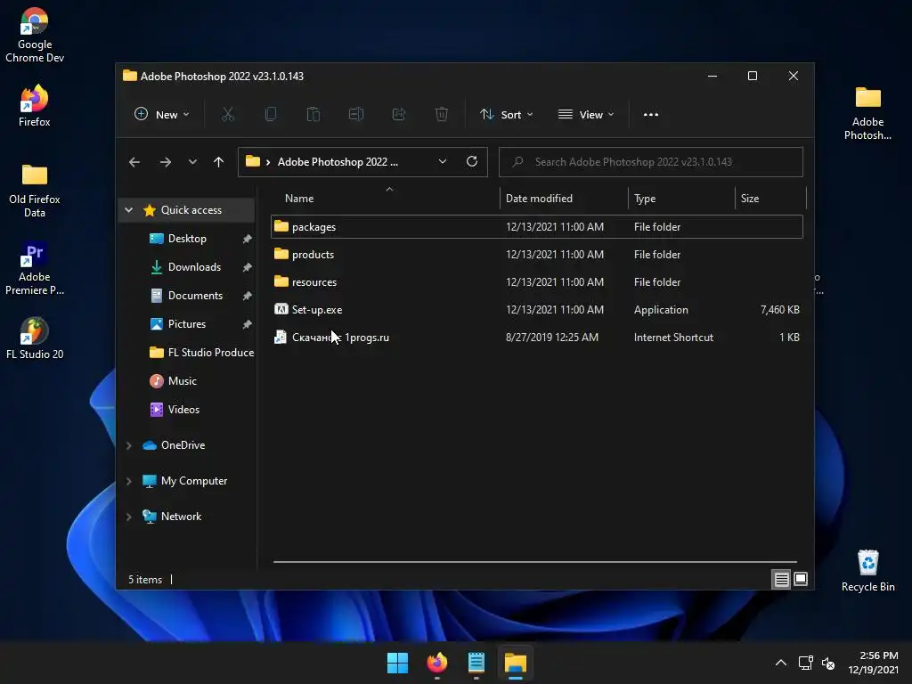Go up one folder level arrow
The image size is (912, 684).
pos(219,162)
